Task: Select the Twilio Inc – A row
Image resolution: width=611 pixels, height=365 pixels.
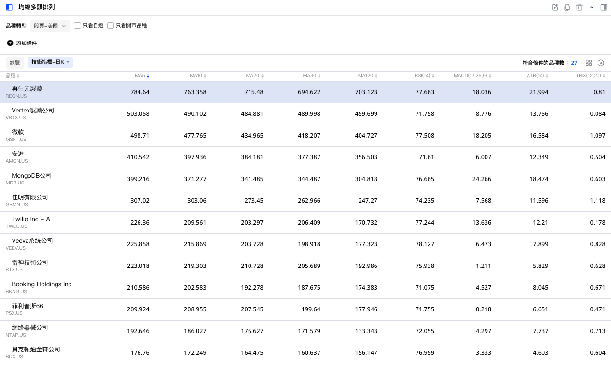Action: pyautogui.click(x=305, y=223)
